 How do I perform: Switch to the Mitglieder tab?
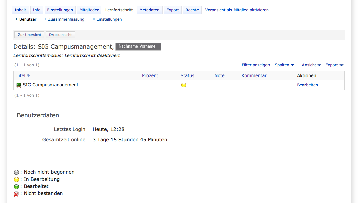click(89, 10)
